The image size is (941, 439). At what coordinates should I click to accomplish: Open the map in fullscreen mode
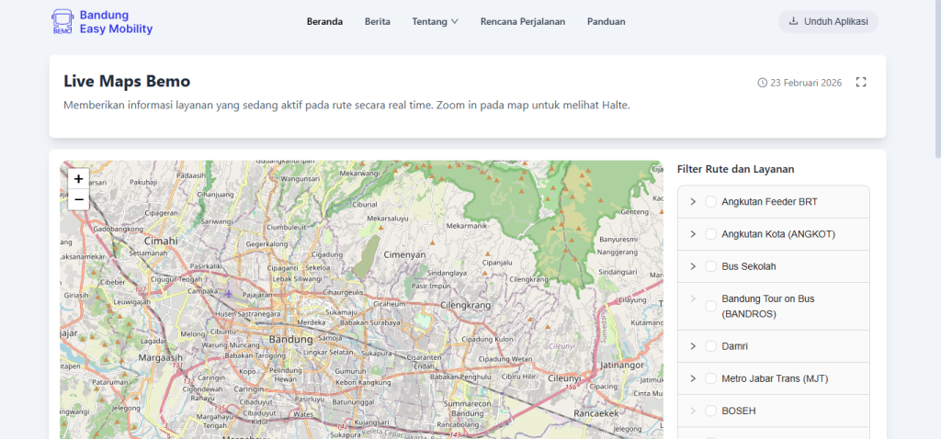click(x=861, y=83)
